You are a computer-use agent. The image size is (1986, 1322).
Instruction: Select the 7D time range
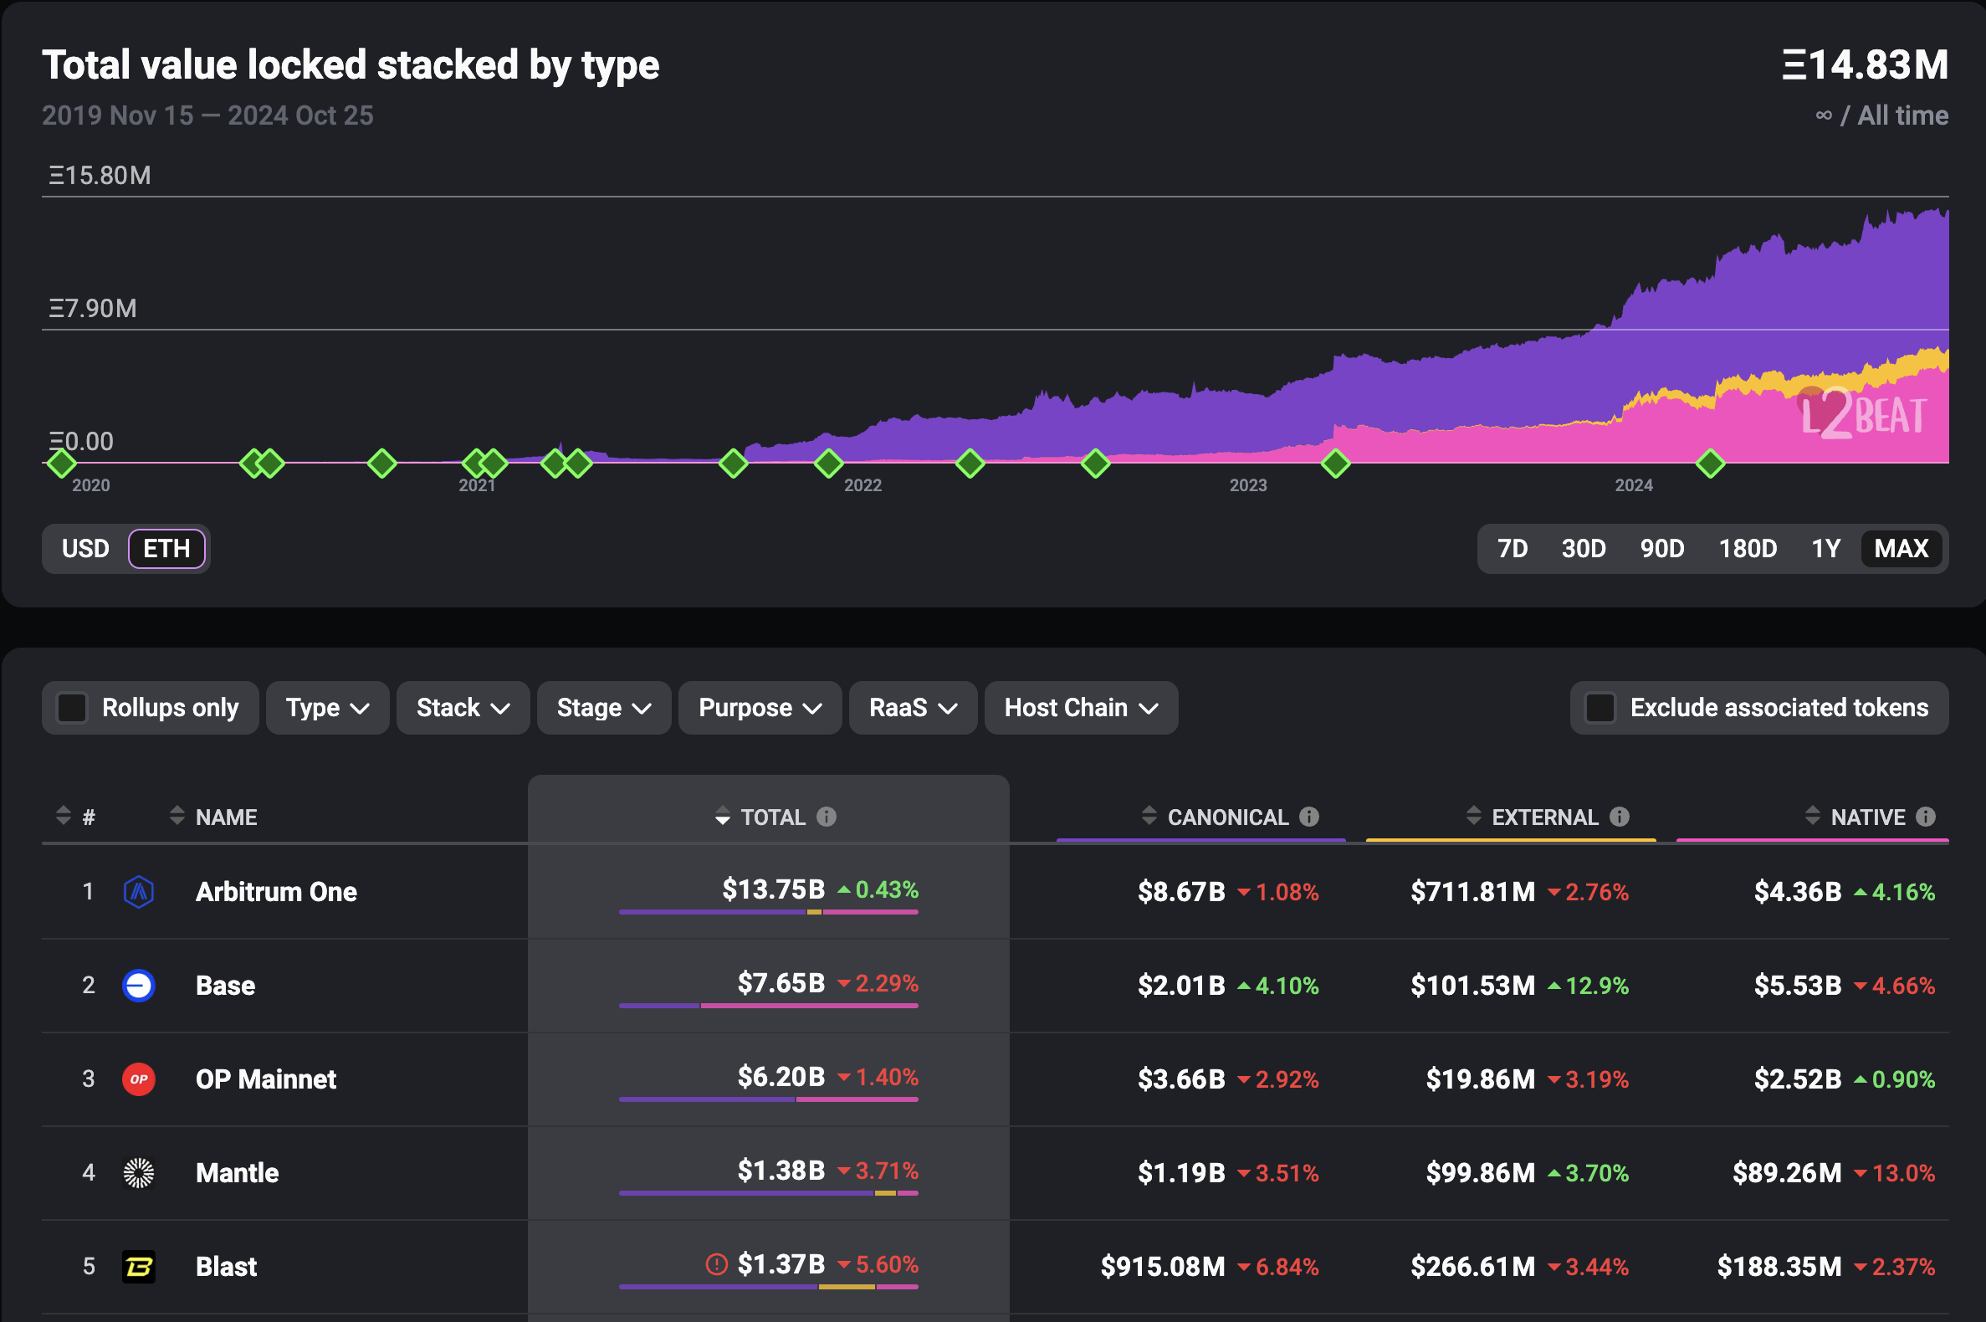[1513, 548]
